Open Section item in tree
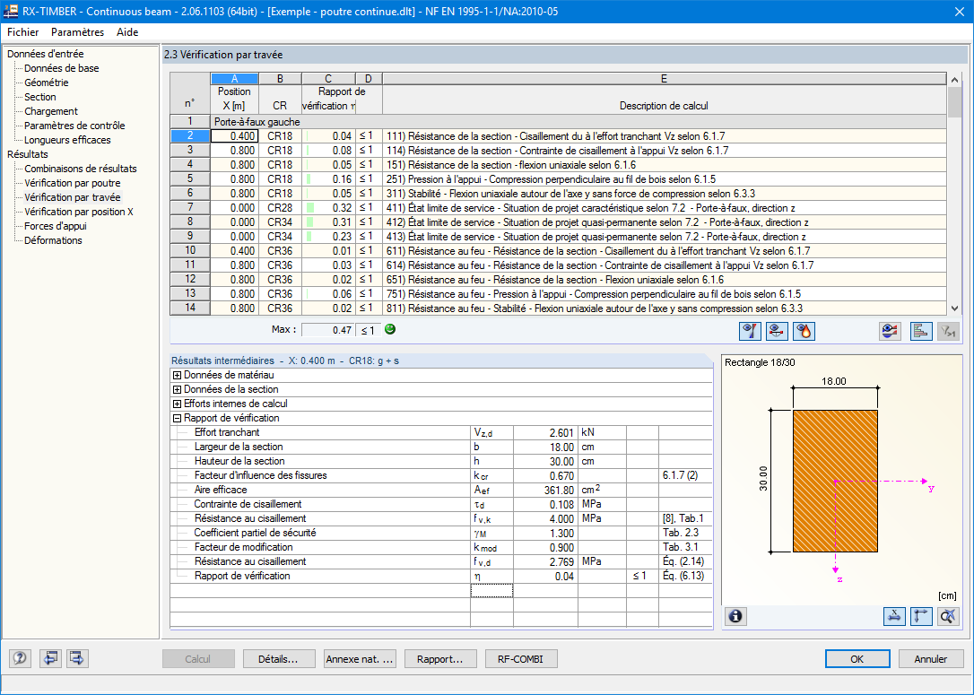The width and height of the screenshot is (974, 695). (40, 97)
